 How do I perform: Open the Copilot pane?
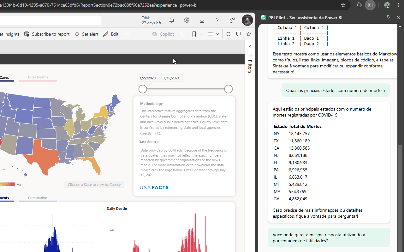[163, 34]
